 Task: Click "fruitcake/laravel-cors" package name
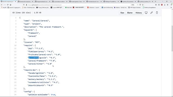pyautogui.click(x=40, y=55)
